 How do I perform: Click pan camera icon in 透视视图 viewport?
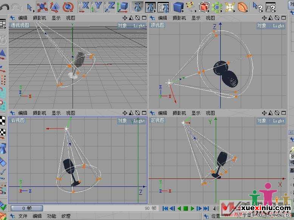(125, 18)
